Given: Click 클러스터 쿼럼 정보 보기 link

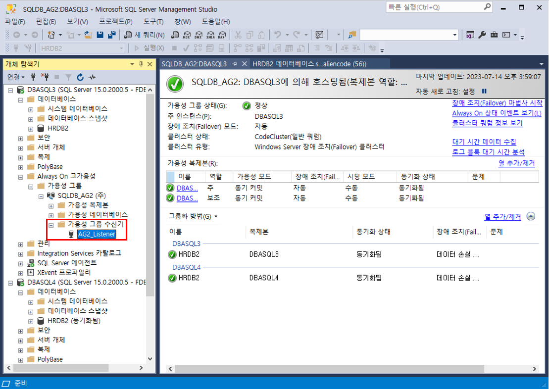Looking at the screenshot, I should [488, 123].
